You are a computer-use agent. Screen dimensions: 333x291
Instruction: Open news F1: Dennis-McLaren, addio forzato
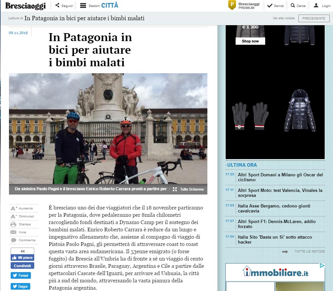277,224
